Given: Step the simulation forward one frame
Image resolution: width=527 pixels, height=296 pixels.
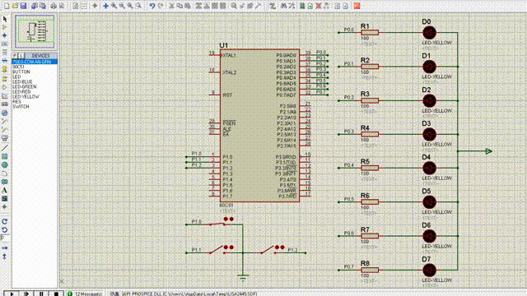Looking at the screenshot, I should point(26,294).
